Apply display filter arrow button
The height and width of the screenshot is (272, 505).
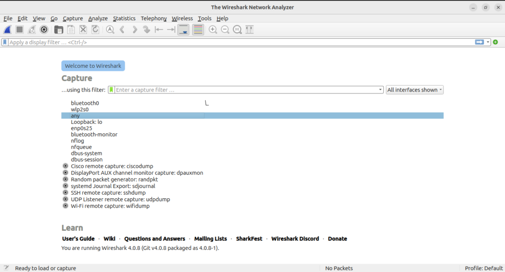point(479,42)
